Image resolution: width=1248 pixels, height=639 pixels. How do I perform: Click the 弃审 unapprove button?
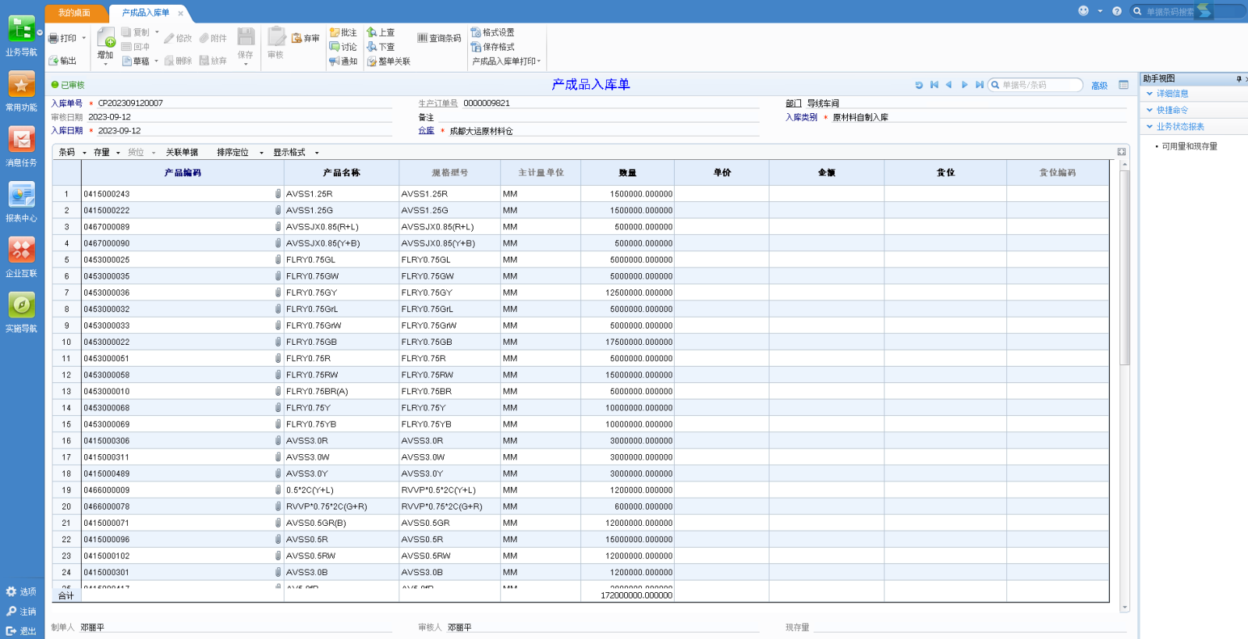pyautogui.click(x=305, y=38)
